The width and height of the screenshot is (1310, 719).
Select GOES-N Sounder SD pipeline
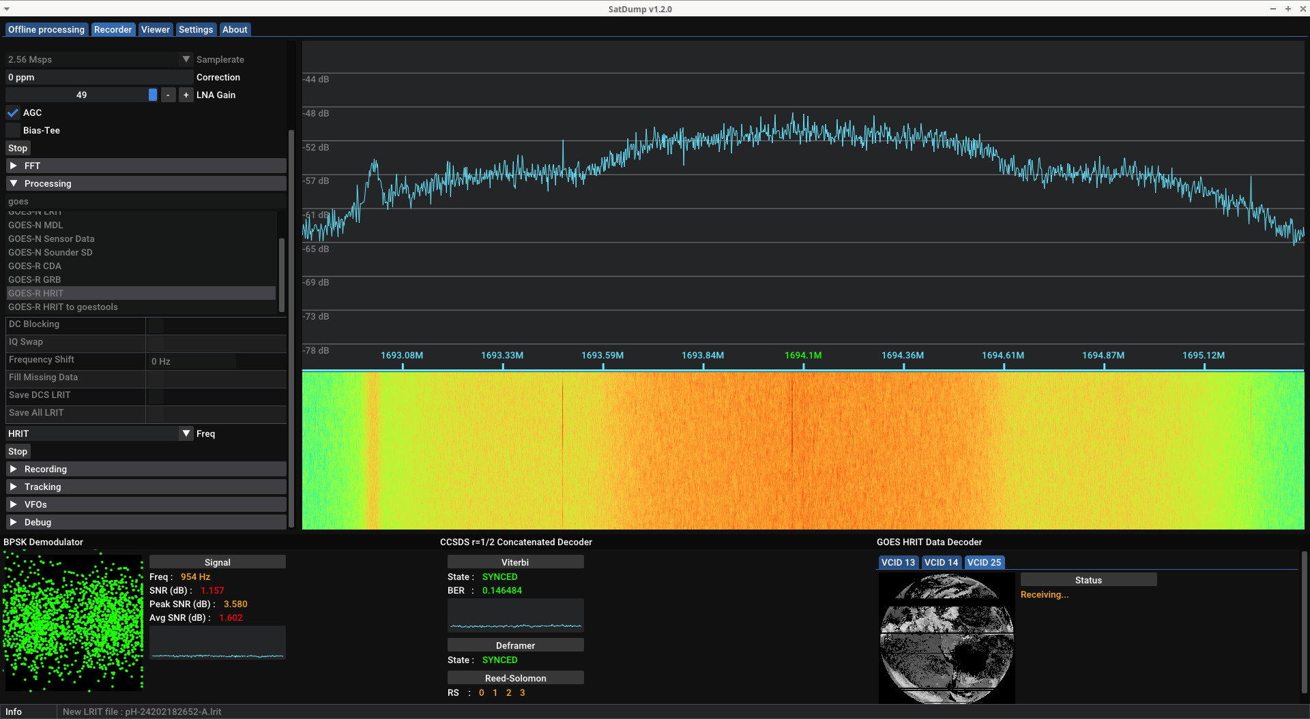tap(141, 252)
